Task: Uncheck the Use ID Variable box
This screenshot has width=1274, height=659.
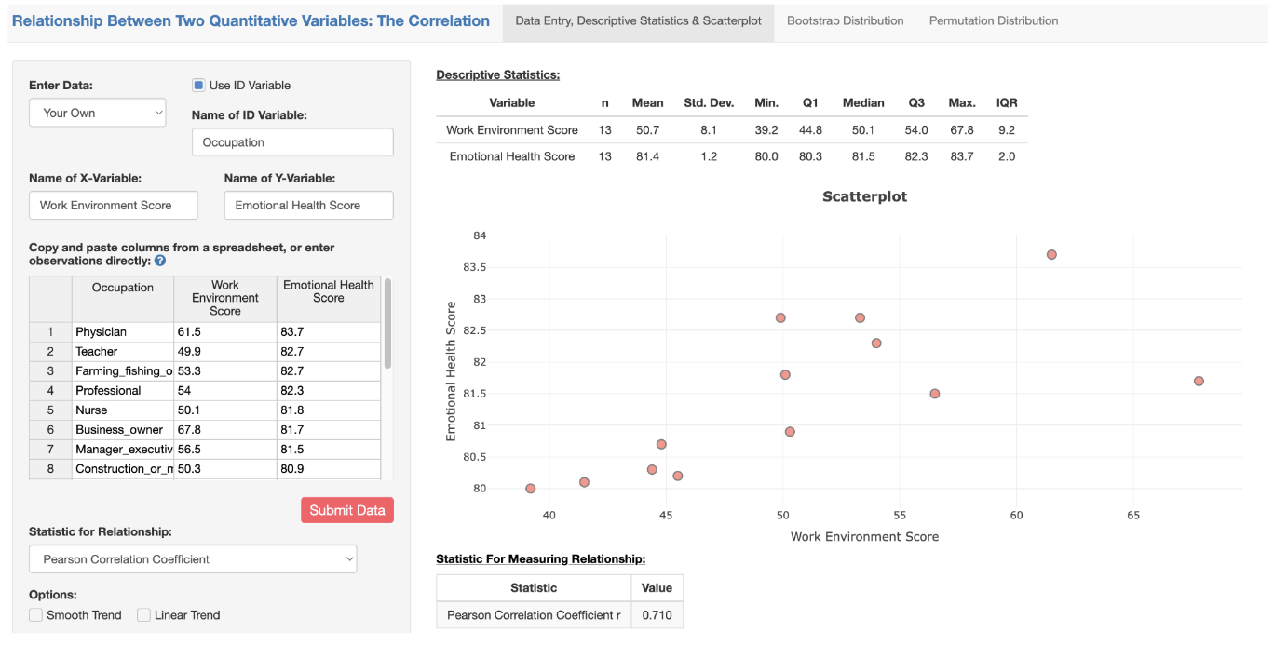Action: pos(197,85)
